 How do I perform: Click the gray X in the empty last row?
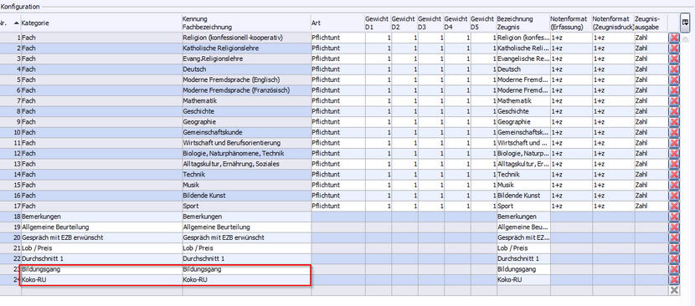pyautogui.click(x=674, y=290)
